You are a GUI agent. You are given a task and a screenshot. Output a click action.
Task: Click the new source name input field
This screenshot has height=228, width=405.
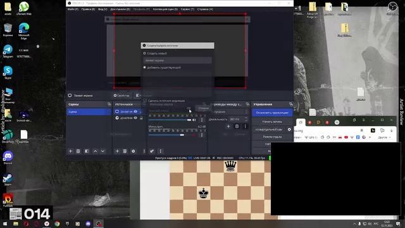click(178, 61)
